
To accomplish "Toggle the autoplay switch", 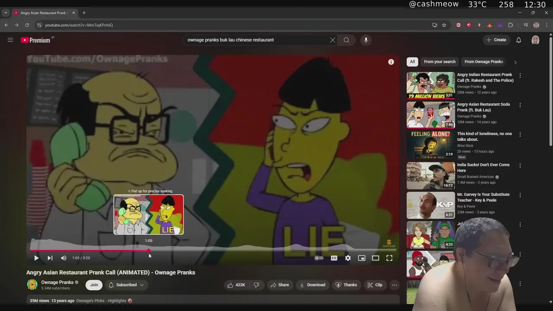I will pyautogui.click(x=319, y=258).
